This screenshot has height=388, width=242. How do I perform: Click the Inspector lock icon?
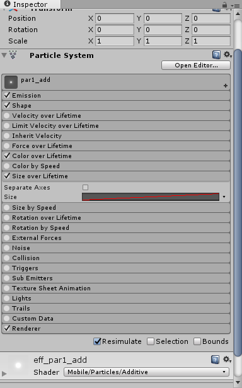[224, 4]
